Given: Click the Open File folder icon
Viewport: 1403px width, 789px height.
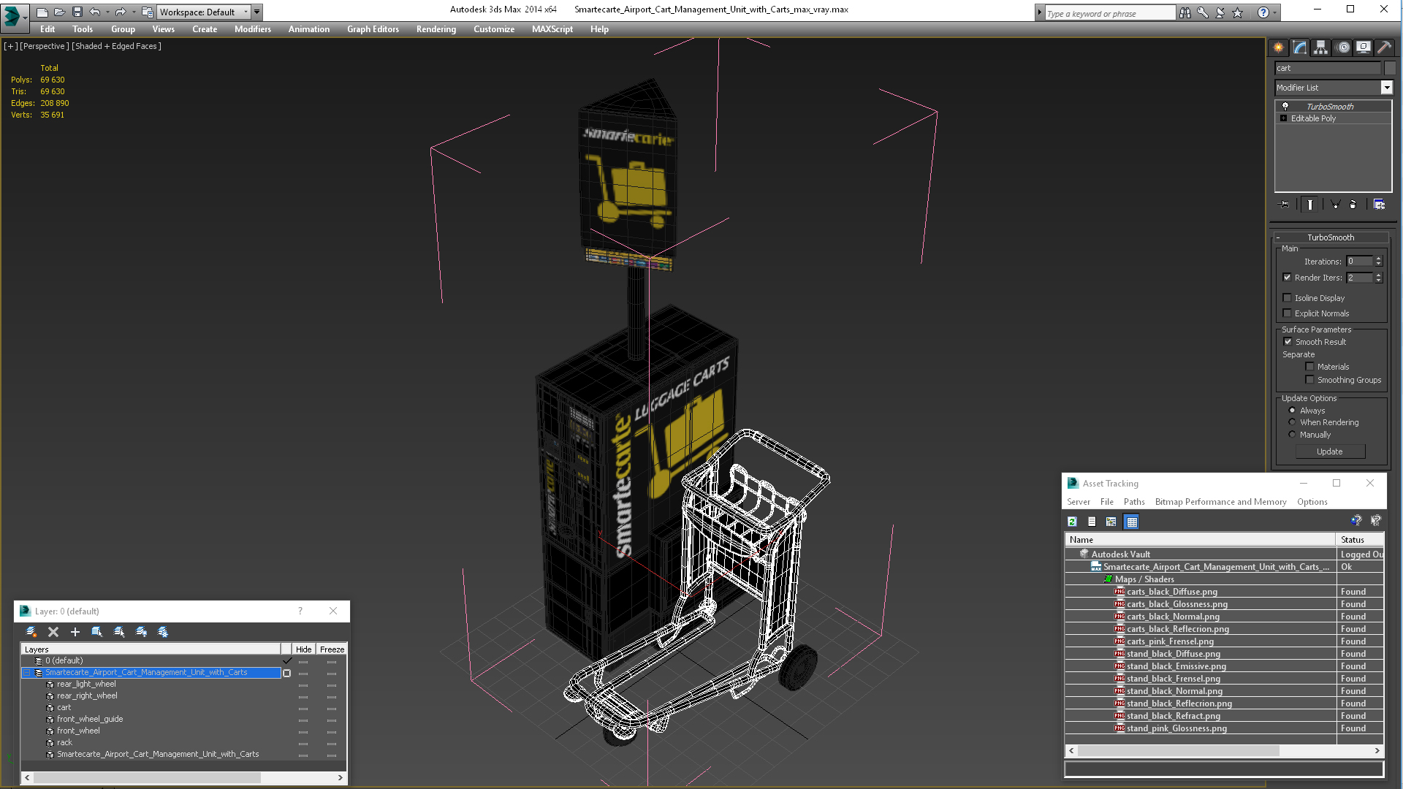Looking at the screenshot, I should point(60,12).
